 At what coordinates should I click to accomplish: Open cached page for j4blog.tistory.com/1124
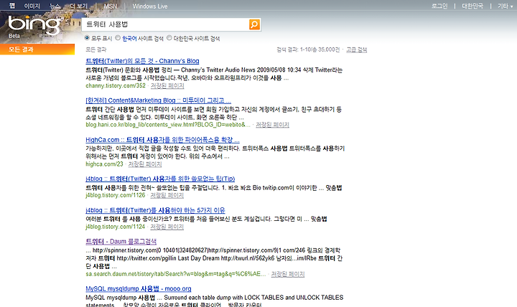(x=167, y=227)
